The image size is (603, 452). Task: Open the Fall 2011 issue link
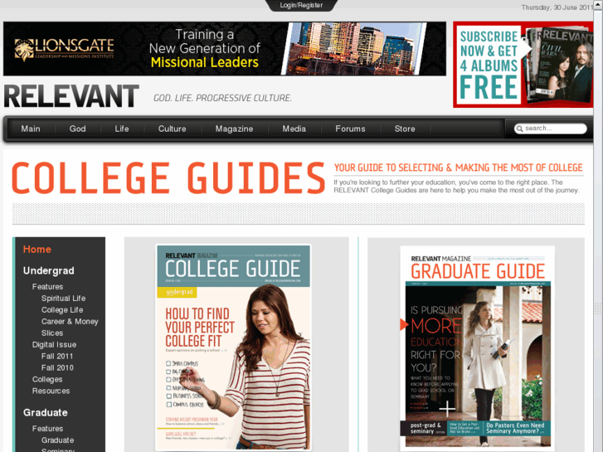(57, 357)
